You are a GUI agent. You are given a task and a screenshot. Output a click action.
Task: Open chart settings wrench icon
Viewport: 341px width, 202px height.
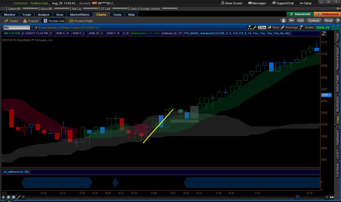point(255,27)
